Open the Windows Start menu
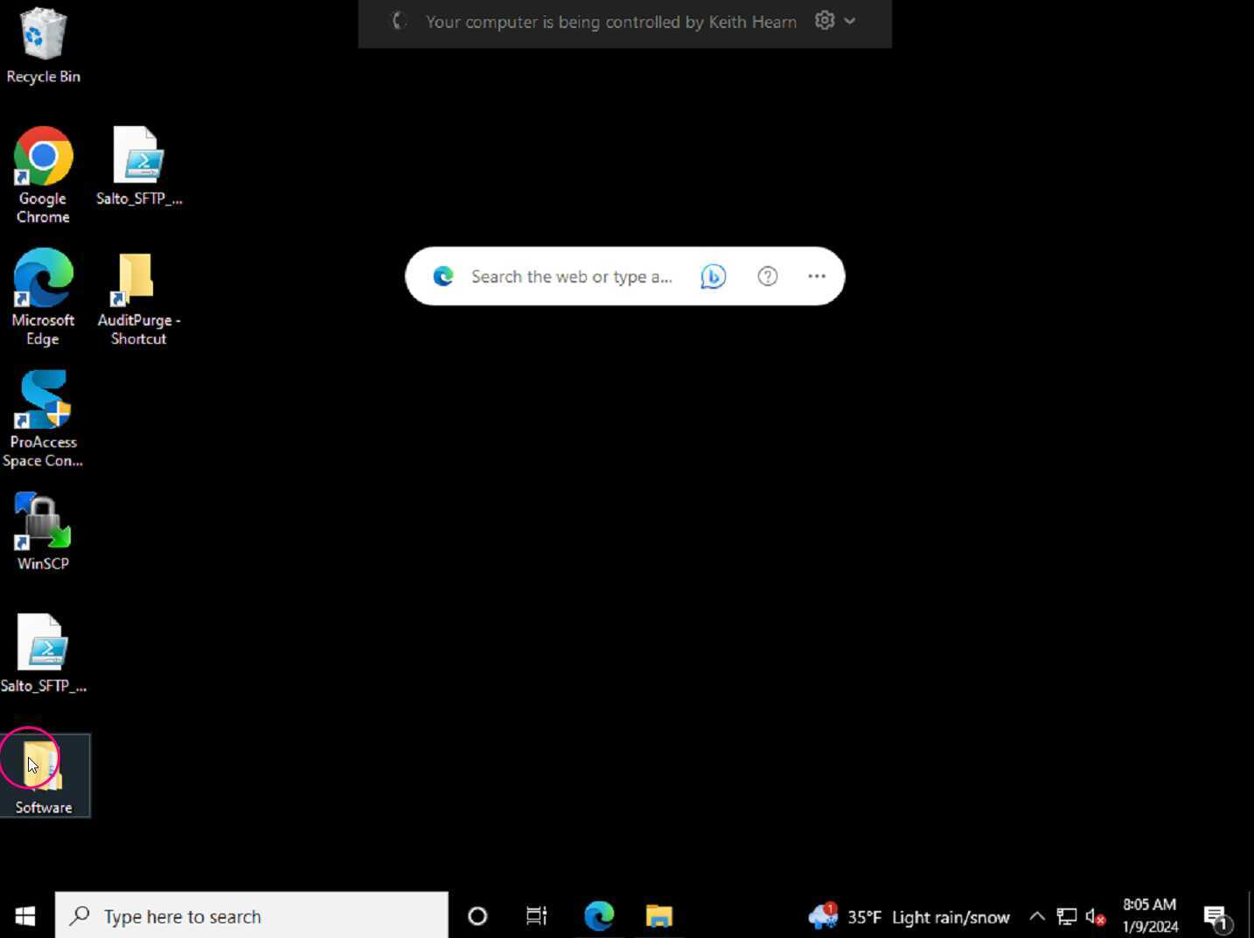 (25, 916)
